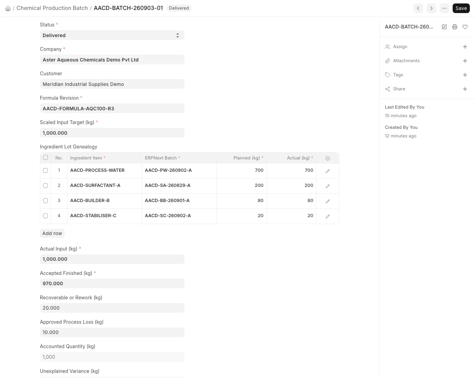
Task: Add an assignee with Assign plus icon
Action: 465,47
